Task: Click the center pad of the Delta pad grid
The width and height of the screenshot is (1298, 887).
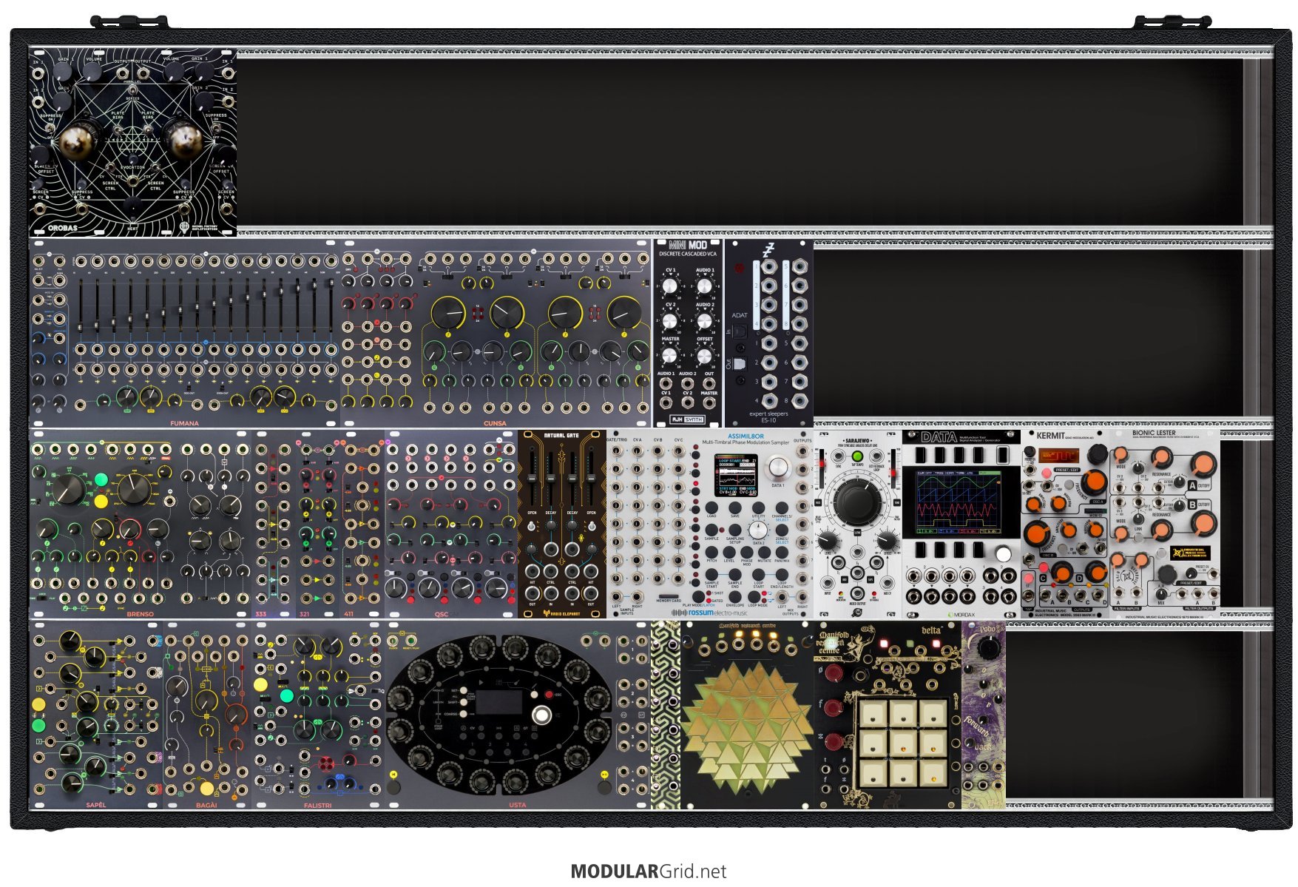Action: [x=903, y=743]
